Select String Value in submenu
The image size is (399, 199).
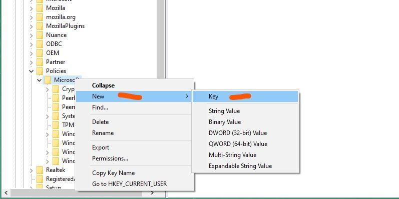(224, 111)
